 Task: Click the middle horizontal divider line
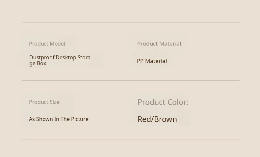tap(130, 80)
